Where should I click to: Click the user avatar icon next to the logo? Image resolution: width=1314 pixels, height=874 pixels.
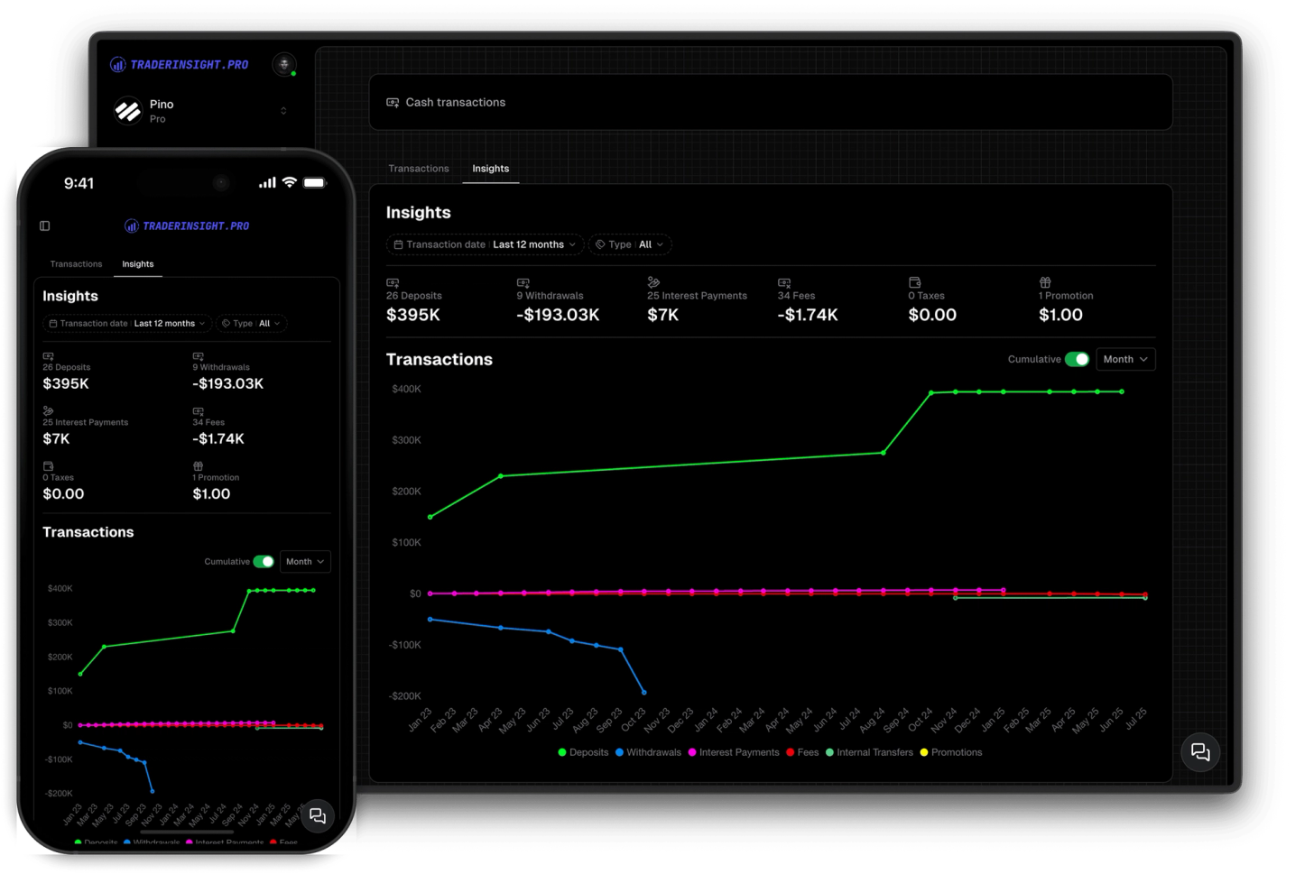click(284, 64)
